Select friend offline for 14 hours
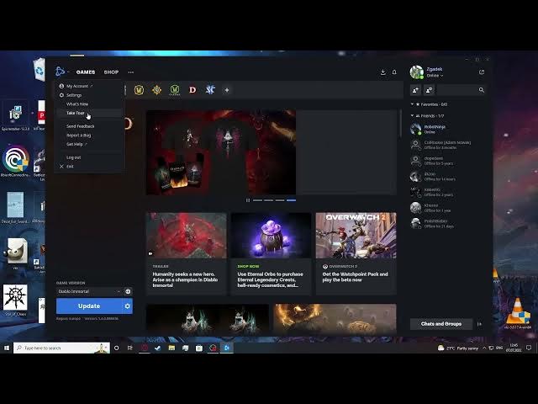The width and height of the screenshot is (538, 404). point(446,177)
